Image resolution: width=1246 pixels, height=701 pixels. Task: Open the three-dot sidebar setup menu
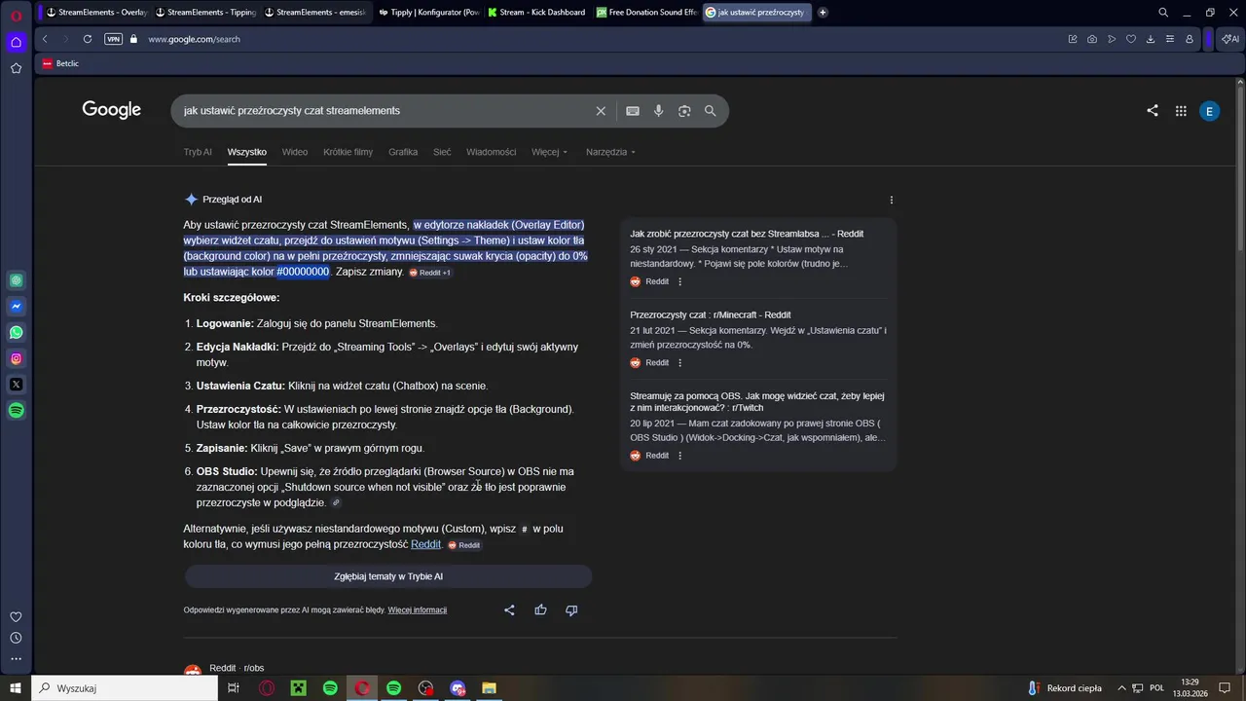(16, 659)
